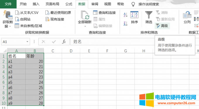Click Reapply filter (重新应用)
The image size is (199, 109).
(x=165, y=19)
